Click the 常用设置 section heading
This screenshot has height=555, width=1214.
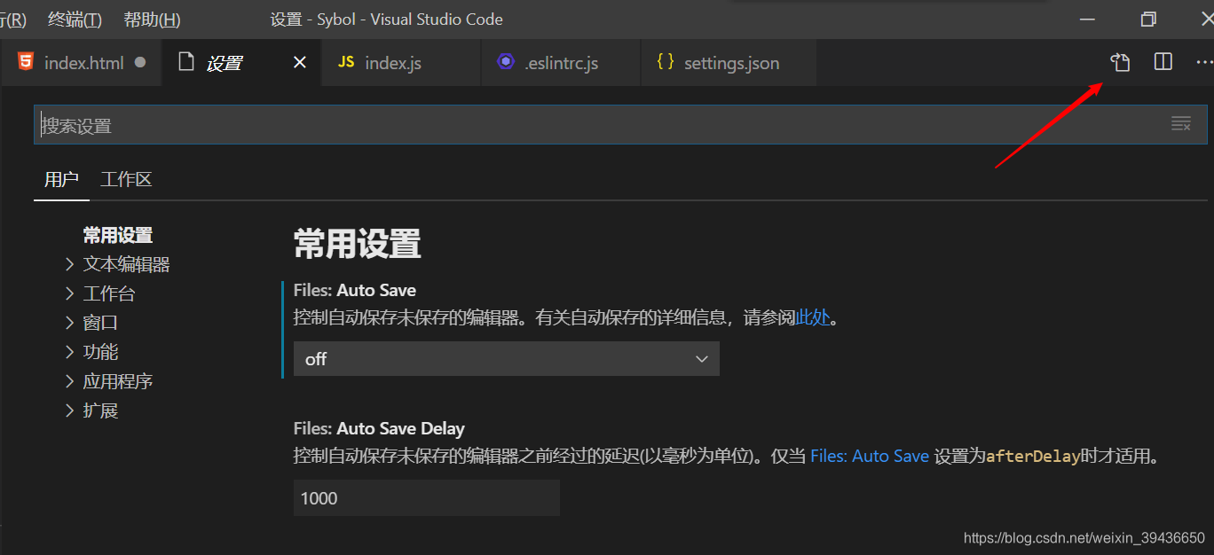[x=357, y=244]
